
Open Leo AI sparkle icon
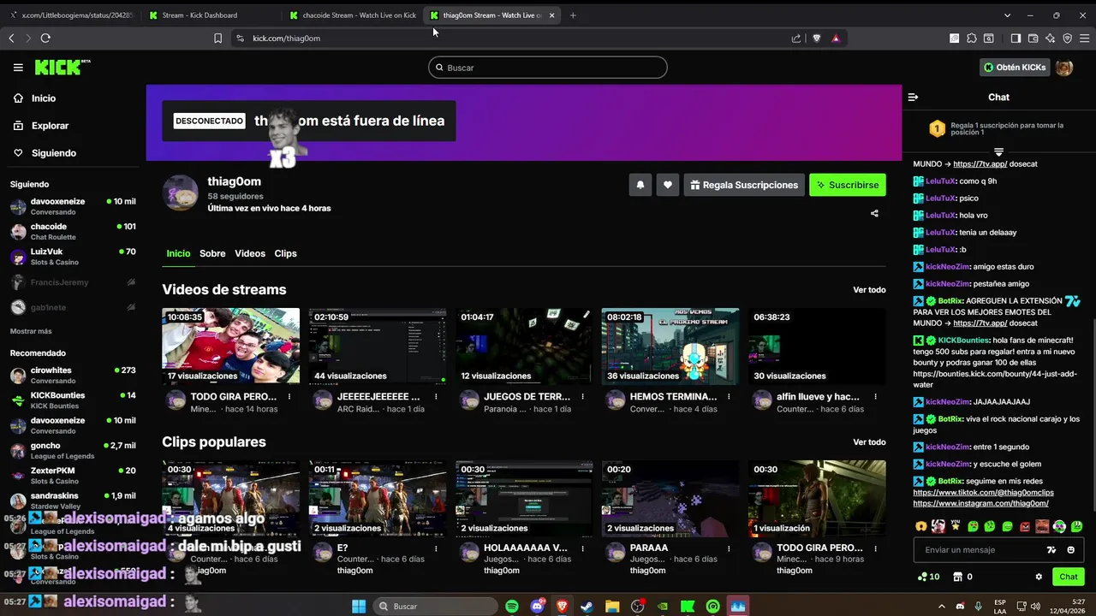pos(1050,38)
